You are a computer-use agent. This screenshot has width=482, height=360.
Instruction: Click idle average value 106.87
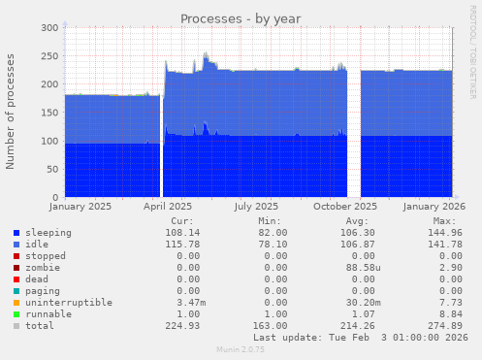click(358, 245)
